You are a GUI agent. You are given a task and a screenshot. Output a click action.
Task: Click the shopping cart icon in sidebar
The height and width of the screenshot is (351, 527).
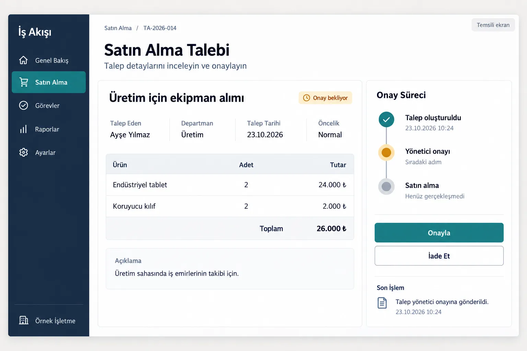point(24,82)
